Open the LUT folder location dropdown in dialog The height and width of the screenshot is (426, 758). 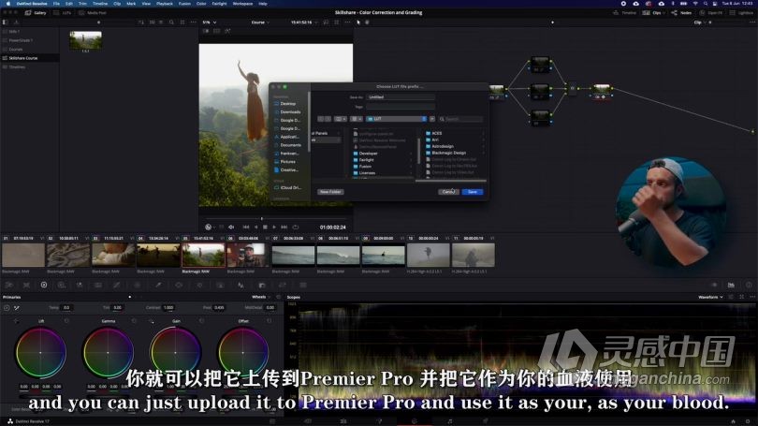(x=397, y=119)
